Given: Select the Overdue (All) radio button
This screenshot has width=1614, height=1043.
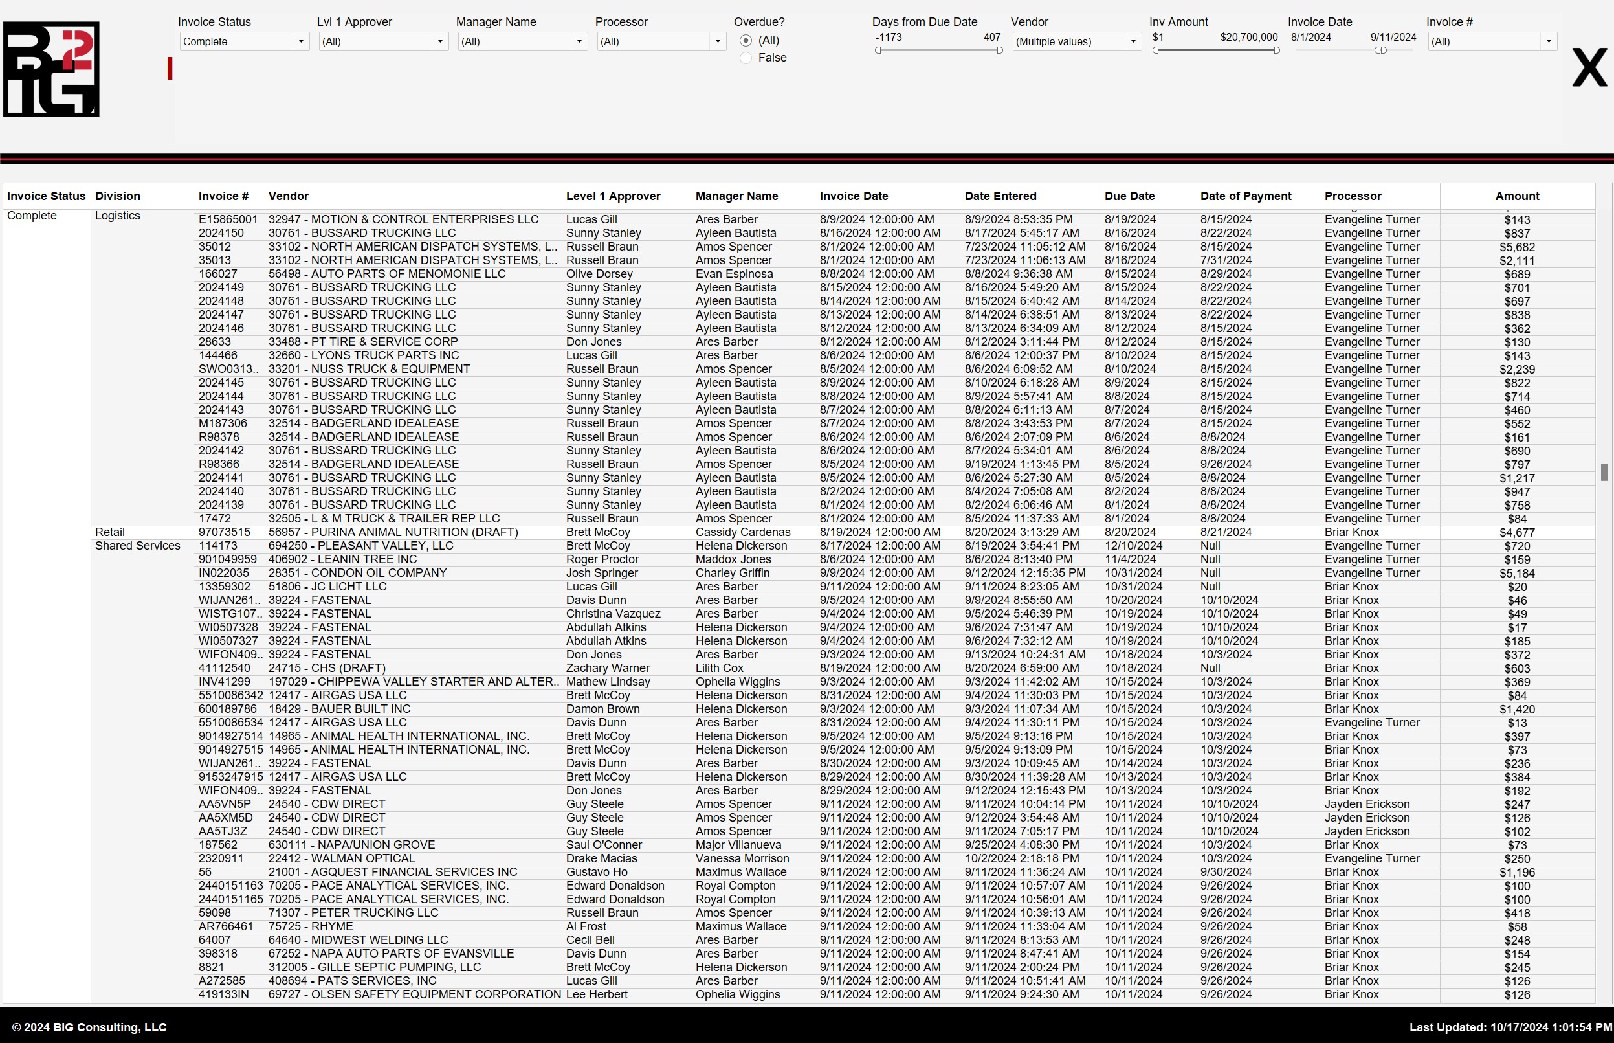Looking at the screenshot, I should [x=746, y=41].
